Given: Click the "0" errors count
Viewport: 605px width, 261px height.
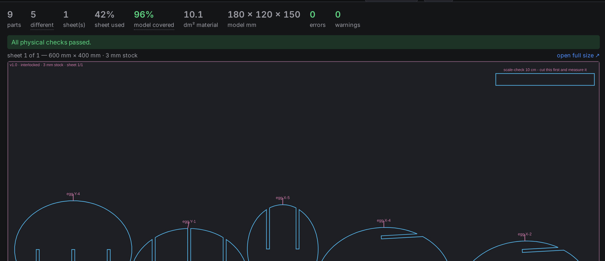Looking at the screenshot, I should 312,15.
